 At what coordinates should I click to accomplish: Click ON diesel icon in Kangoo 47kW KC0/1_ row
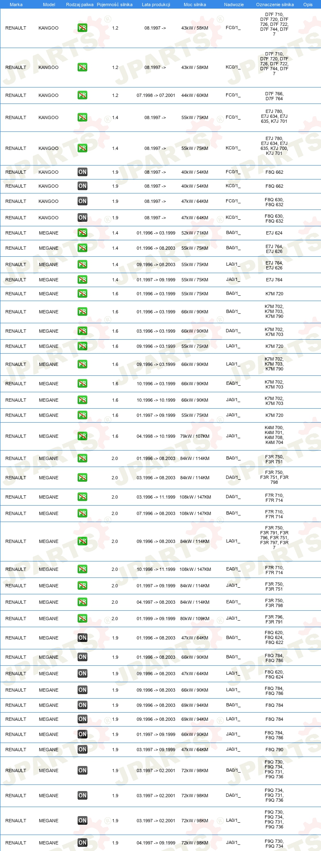pyautogui.click(x=82, y=218)
